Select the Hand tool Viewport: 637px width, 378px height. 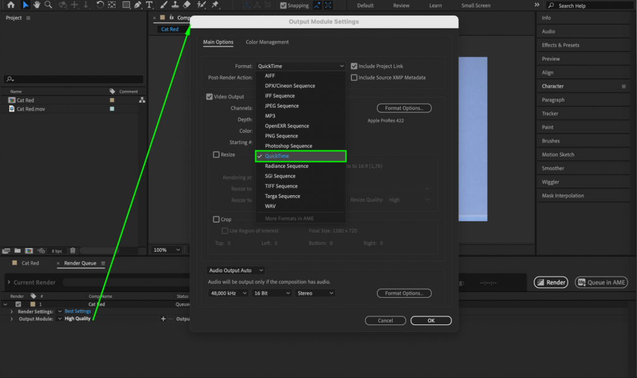(x=36, y=5)
